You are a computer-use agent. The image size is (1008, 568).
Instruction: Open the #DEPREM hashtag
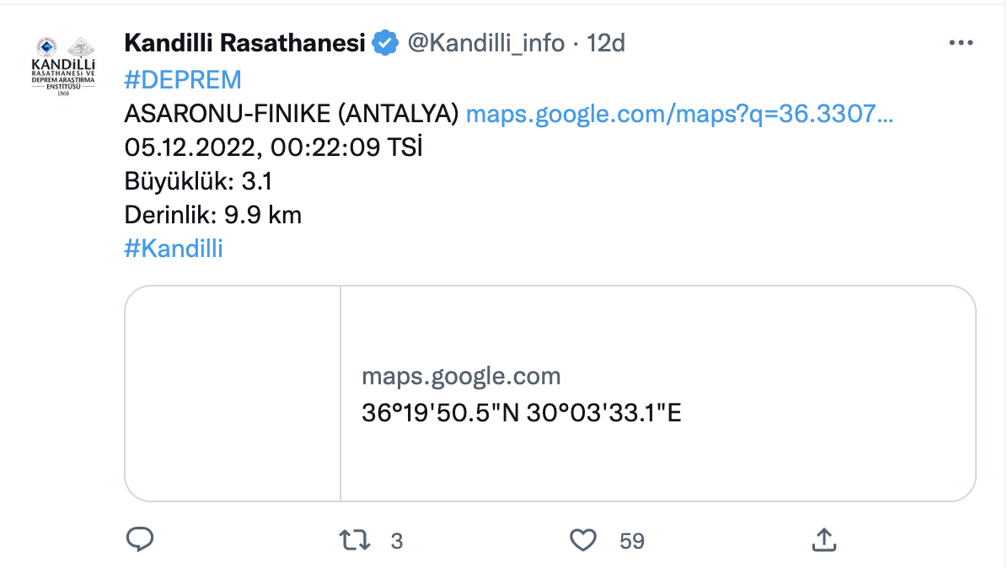182,79
